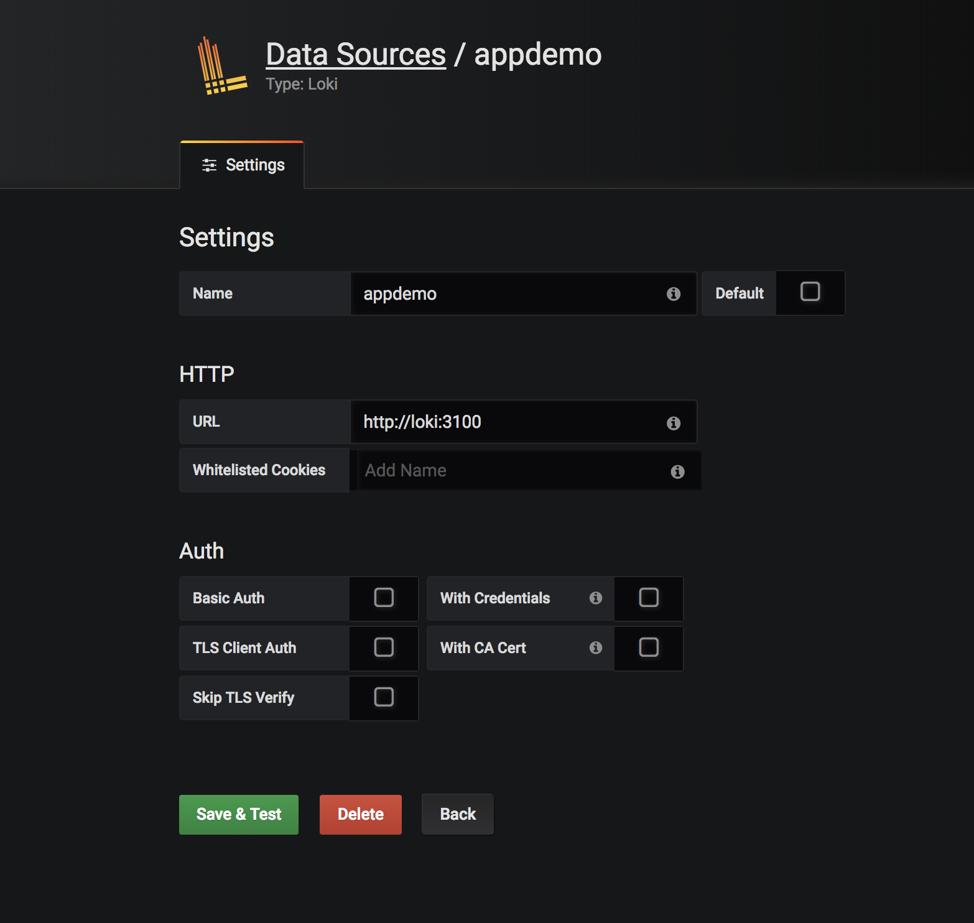The width and height of the screenshot is (974, 923).
Task: Toggle the Default checkbox
Action: tap(810, 292)
